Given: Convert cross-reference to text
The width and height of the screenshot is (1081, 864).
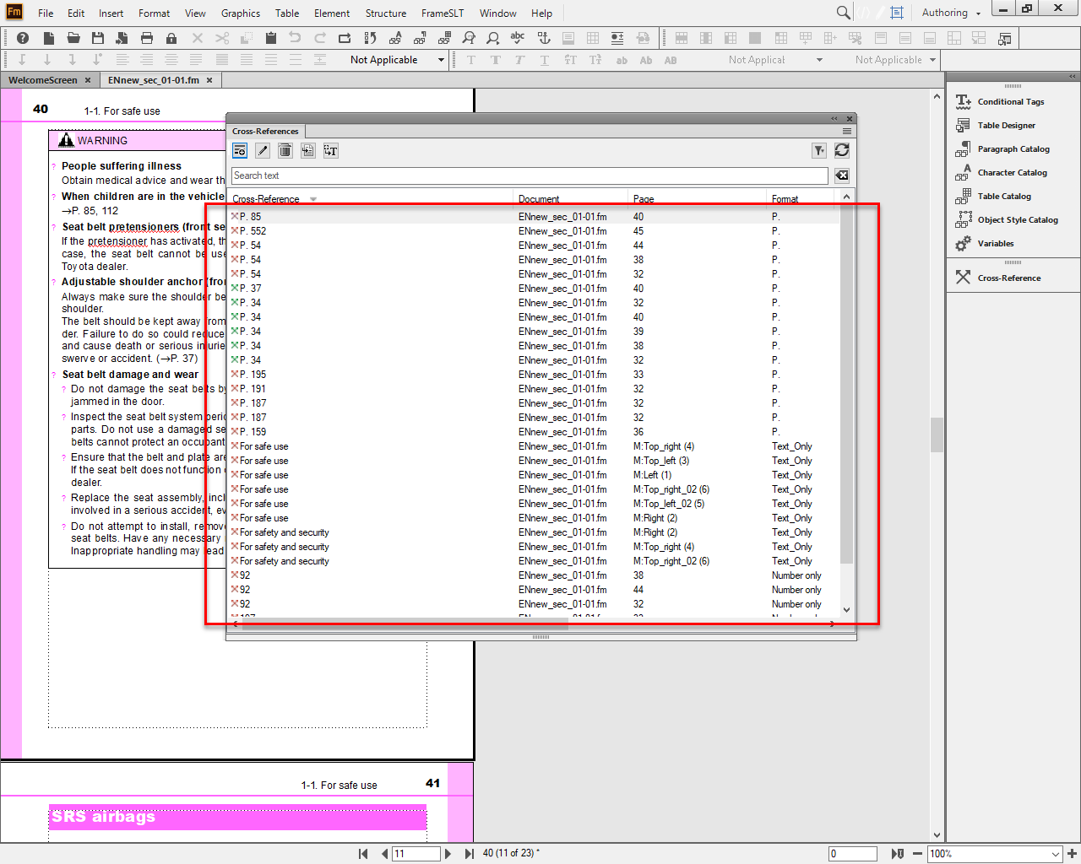Looking at the screenshot, I should (331, 150).
